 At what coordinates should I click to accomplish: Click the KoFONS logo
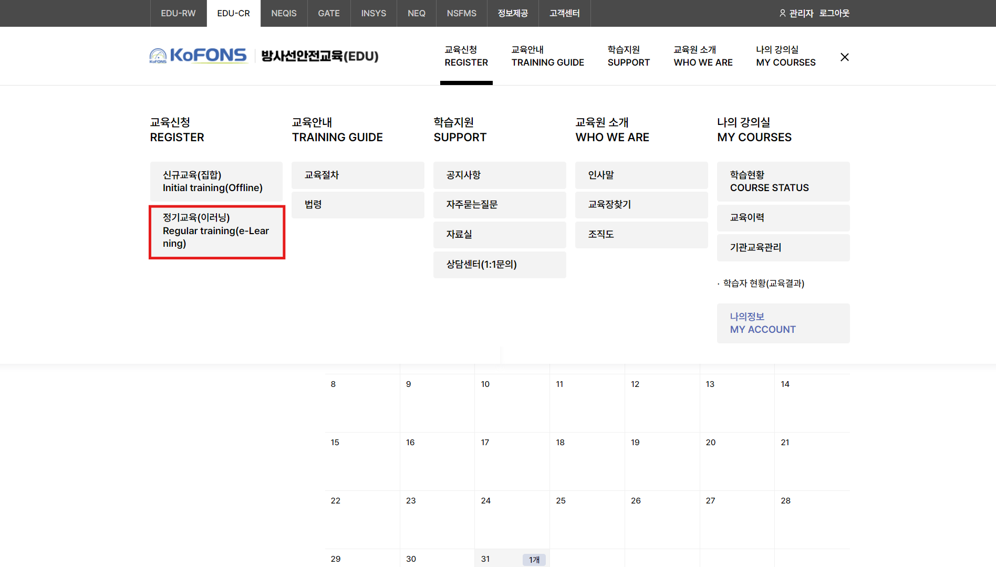[198, 56]
